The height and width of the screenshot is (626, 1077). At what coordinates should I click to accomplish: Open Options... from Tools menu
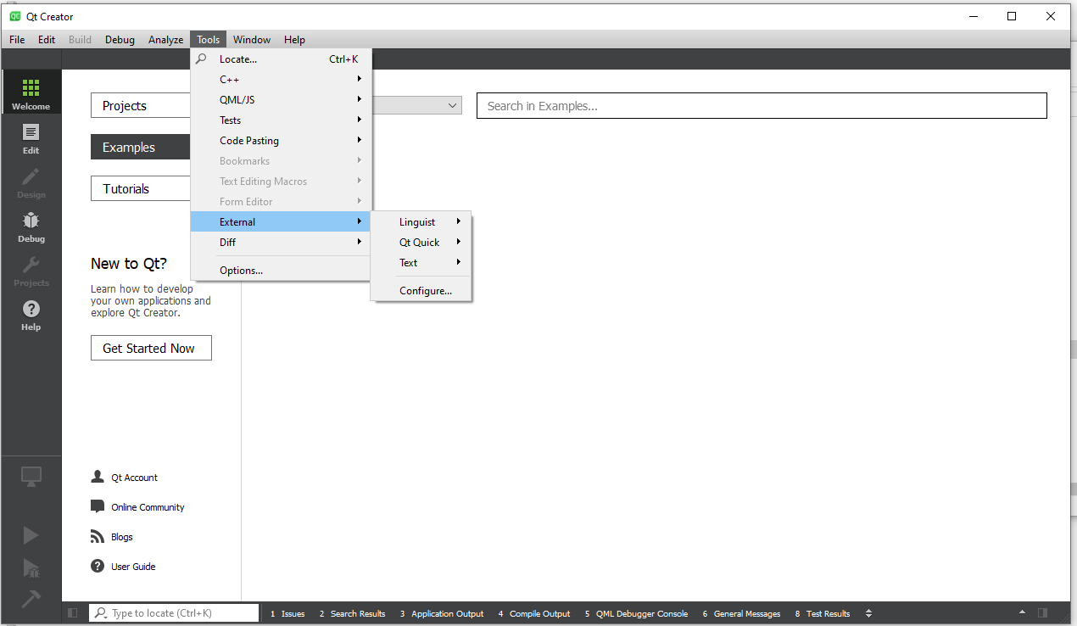point(282,270)
